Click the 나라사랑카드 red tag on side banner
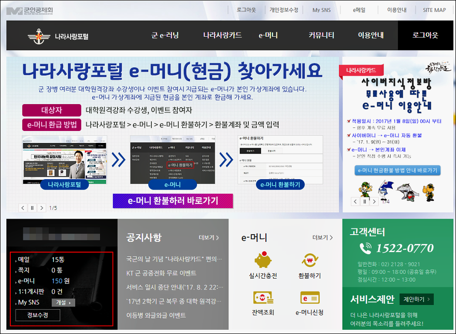The width and height of the screenshot is (456, 334). coord(361,70)
